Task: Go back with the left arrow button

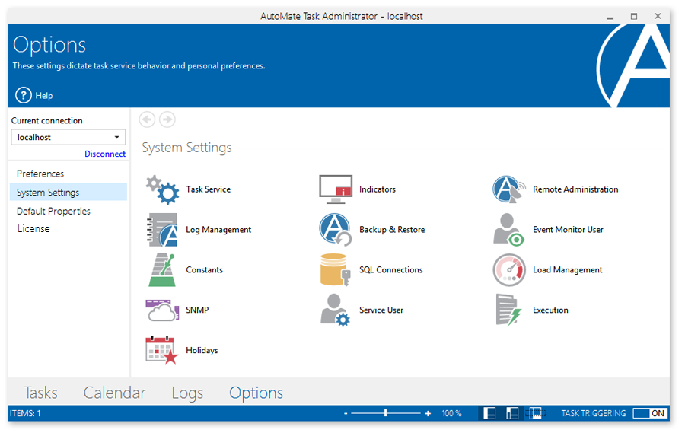Action: [x=147, y=119]
